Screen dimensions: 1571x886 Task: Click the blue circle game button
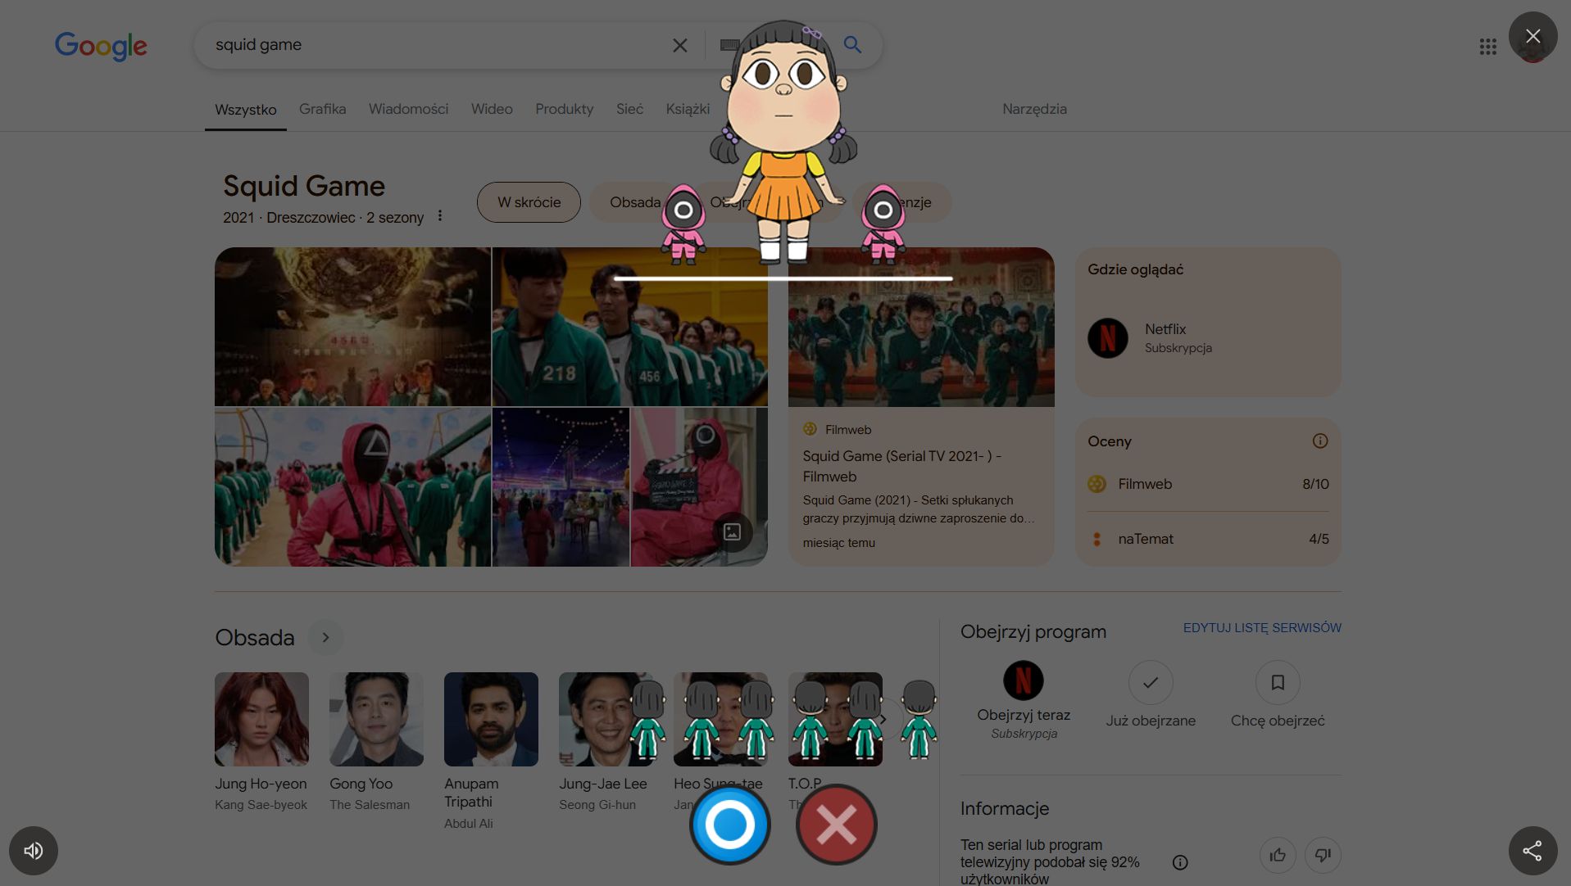coord(729,825)
